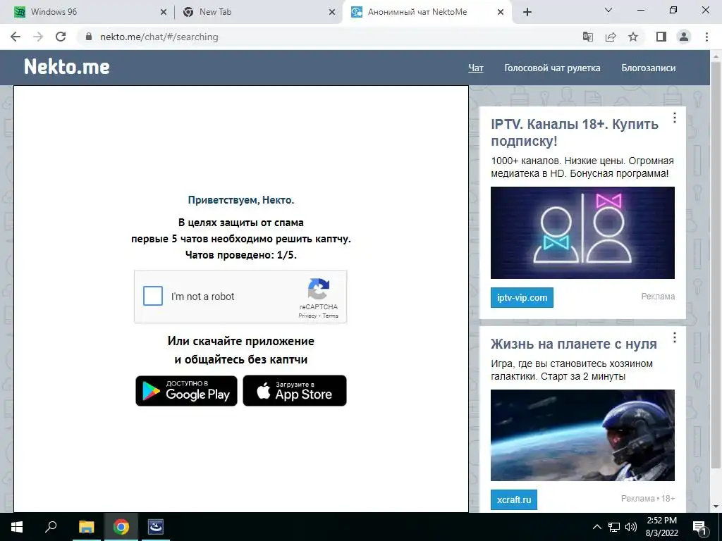Visit iptv-vip.com ad button
Screen dimensions: 722x541
coord(522,298)
